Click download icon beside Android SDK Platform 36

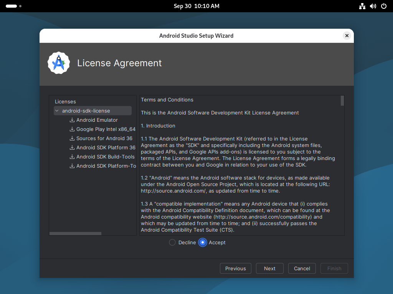(72, 148)
